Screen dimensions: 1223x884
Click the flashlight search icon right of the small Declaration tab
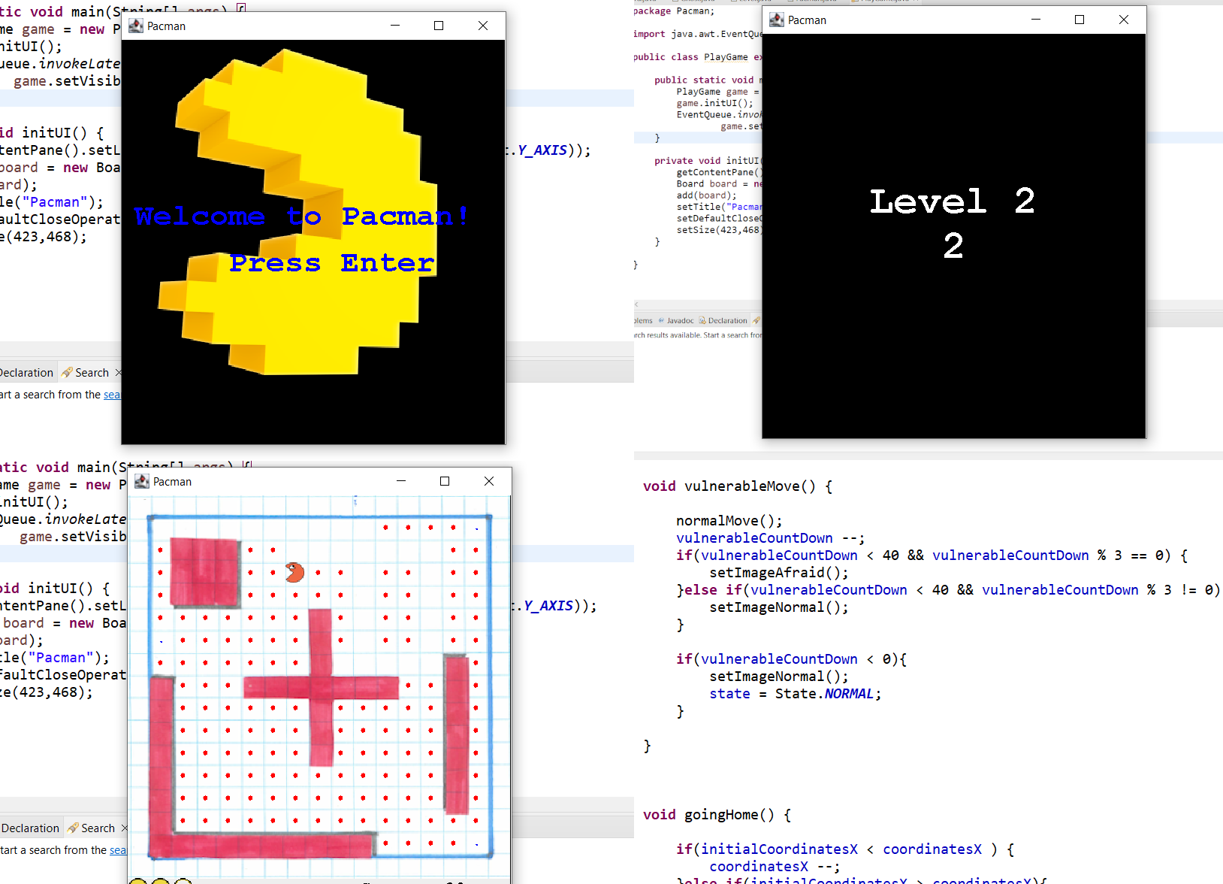[x=756, y=320]
